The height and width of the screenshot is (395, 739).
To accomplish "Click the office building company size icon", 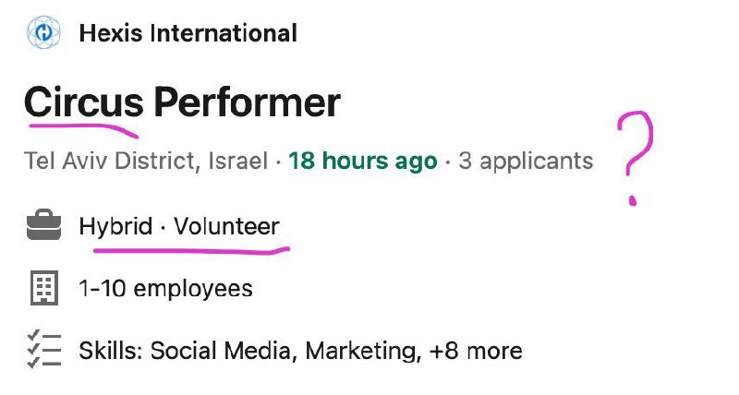I will coord(44,288).
